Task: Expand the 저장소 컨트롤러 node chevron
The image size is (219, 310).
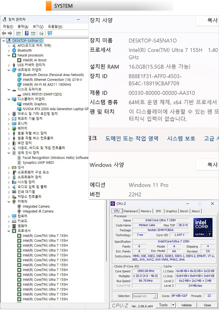Action: click(9, 196)
